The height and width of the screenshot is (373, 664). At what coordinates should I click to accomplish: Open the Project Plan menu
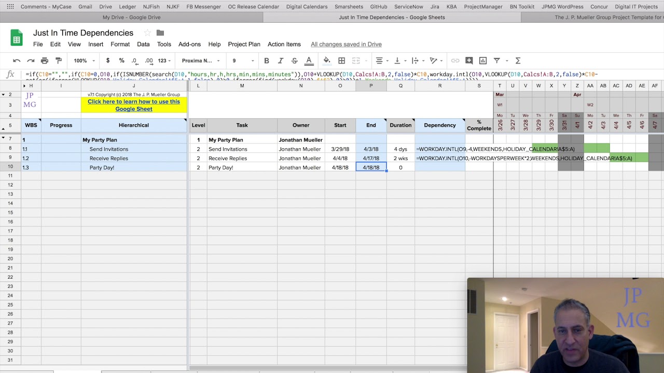click(244, 44)
